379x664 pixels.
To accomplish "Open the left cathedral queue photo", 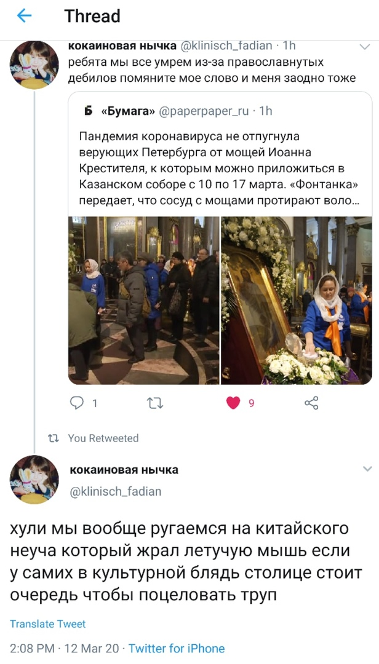I will 144,300.
